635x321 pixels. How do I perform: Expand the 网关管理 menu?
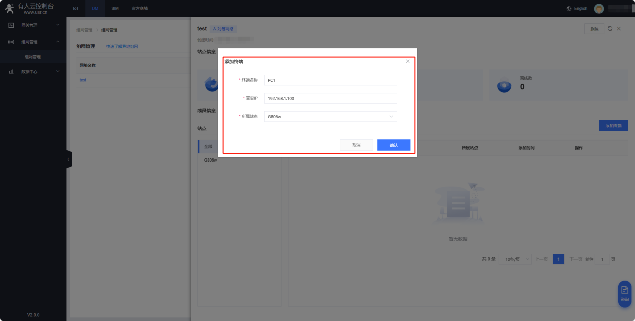[57, 25]
